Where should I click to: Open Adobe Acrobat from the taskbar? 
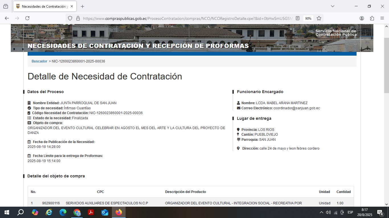click(x=91, y=212)
